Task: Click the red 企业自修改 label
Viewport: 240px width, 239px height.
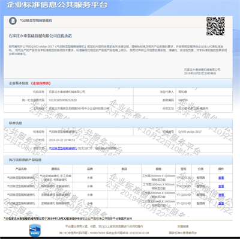Action: 41,83
